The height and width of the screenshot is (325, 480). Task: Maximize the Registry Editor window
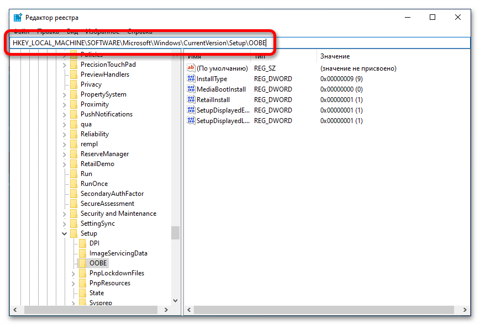(x=432, y=18)
